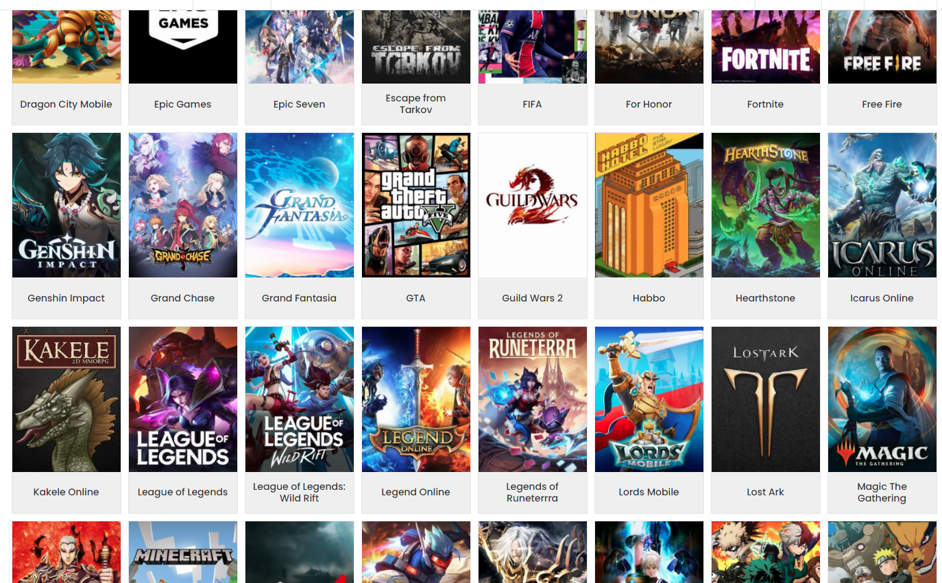The image size is (942, 583).
Task: Open the Escape from Tarkov label
Action: 416,104
